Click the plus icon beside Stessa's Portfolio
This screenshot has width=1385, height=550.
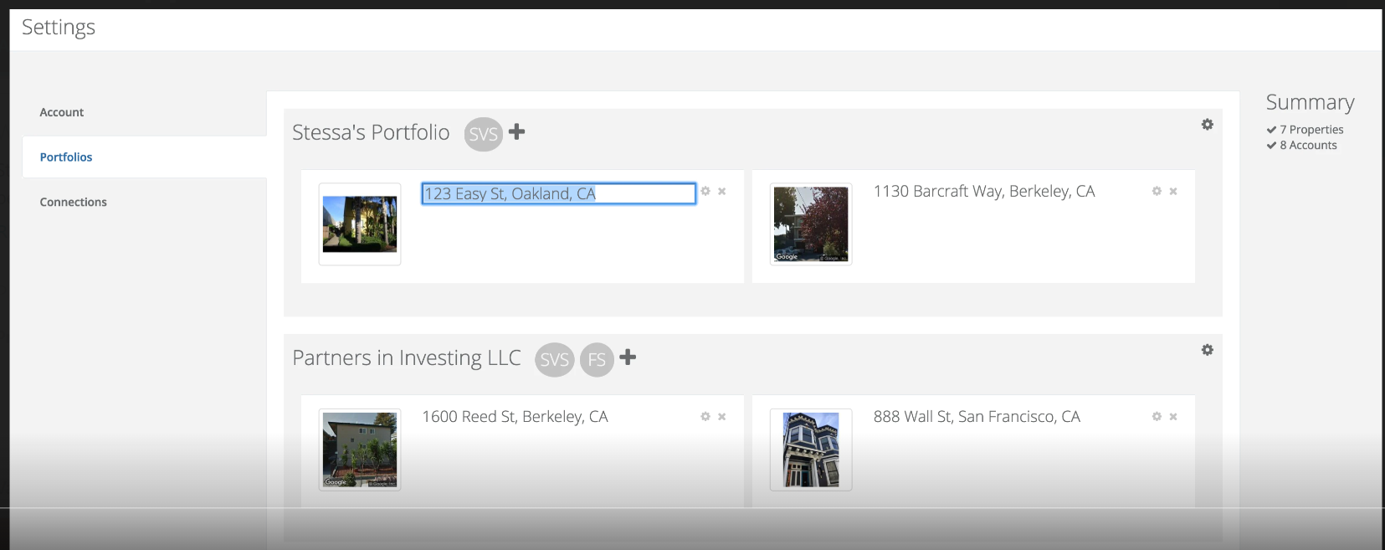(517, 131)
